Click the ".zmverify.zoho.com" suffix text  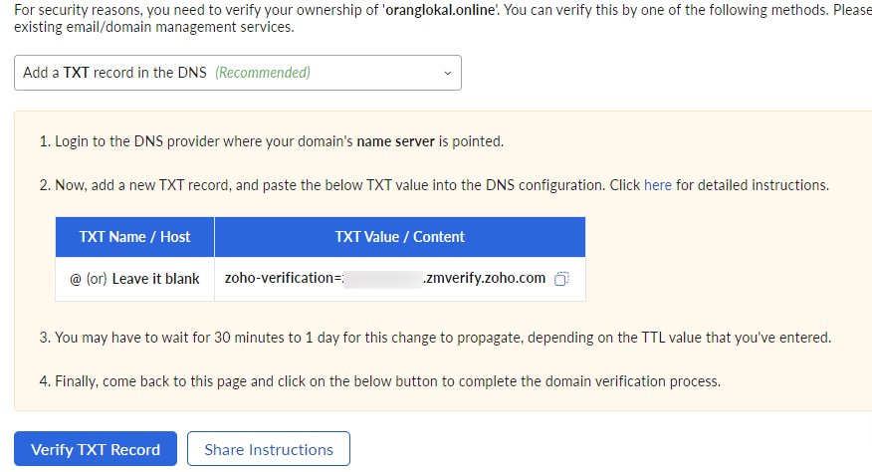click(484, 279)
